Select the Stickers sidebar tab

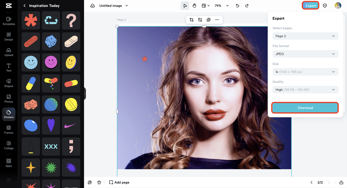tap(9, 114)
